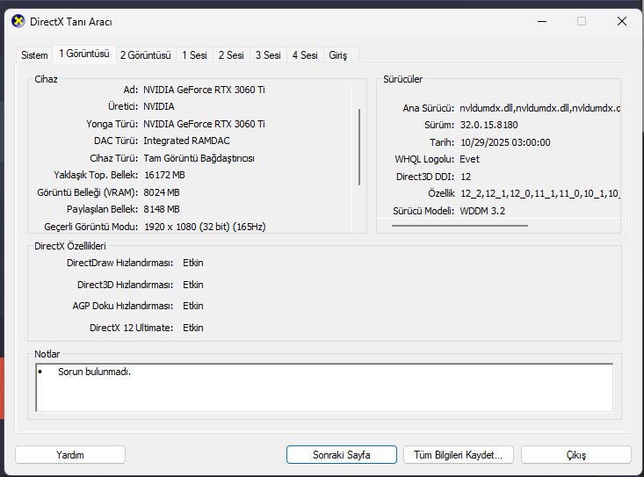Image resolution: width=644 pixels, height=477 pixels.
Task: Click the Yardım button
Action: tap(70, 455)
